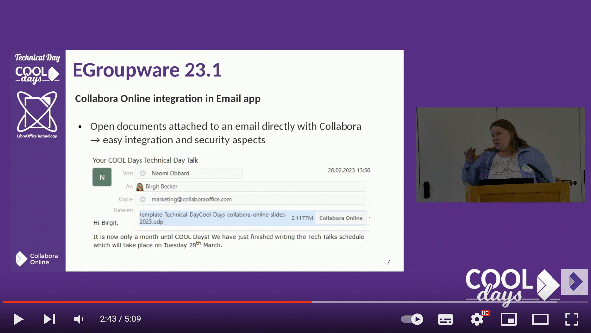Viewport: 591px width, 333px height.
Task: Expand the attachment options chevron beside Collabora Online
Action: pos(369,218)
